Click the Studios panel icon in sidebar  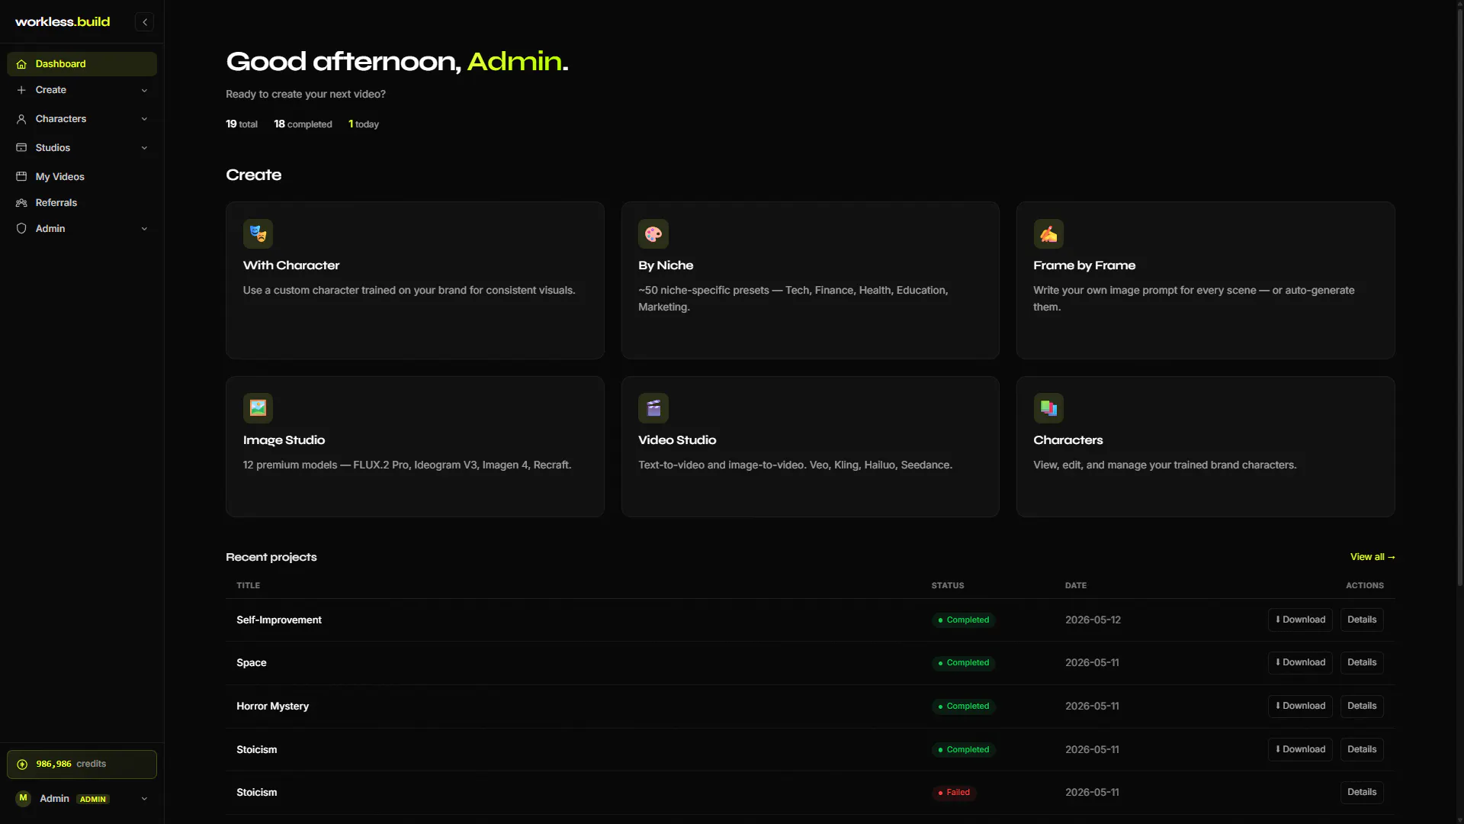coord(21,148)
